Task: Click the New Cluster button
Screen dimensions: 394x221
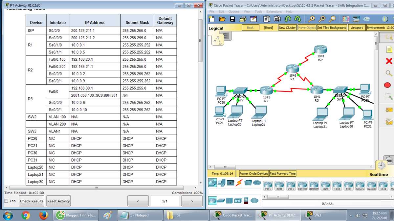Action: tap(287, 28)
